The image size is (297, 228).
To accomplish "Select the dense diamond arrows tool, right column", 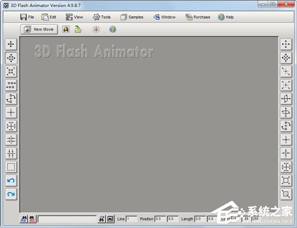I will (286, 58).
